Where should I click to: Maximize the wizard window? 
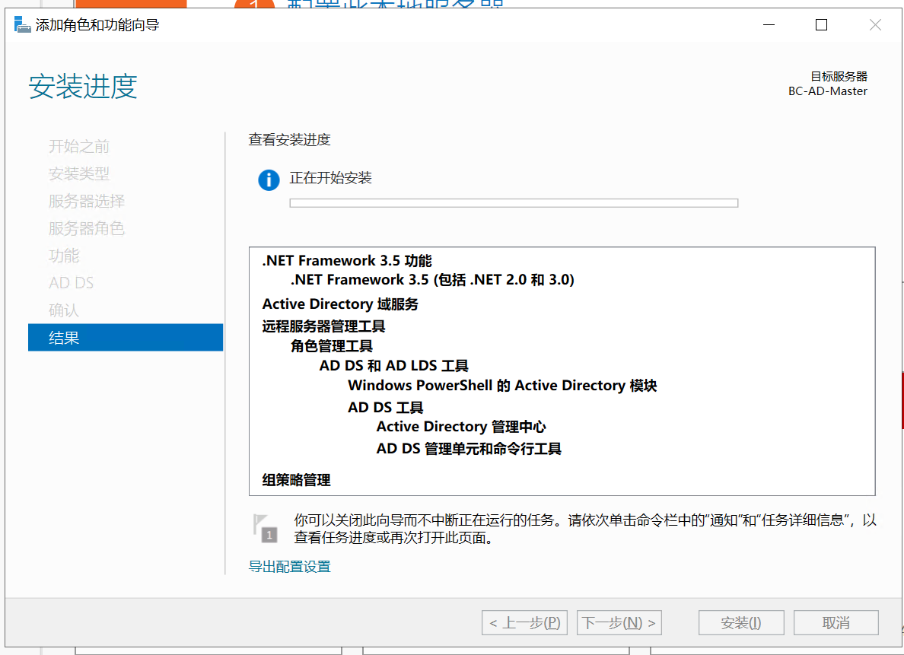tap(821, 25)
